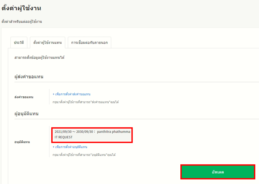Click the ผู้อนุมัติแทน section heading
The width and height of the screenshot is (259, 184).
tap(27, 114)
